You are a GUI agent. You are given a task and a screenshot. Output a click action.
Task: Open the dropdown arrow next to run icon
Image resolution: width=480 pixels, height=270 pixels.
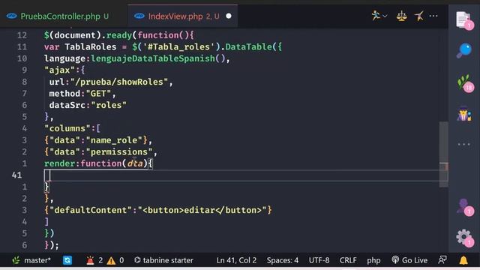pos(385,16)
